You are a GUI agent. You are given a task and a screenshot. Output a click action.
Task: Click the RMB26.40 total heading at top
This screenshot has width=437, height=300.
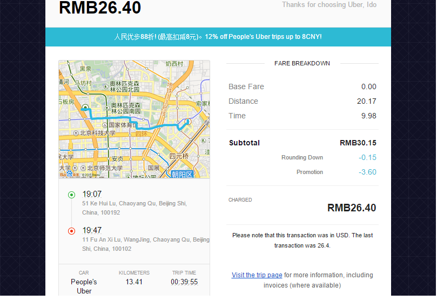point(100,8)
